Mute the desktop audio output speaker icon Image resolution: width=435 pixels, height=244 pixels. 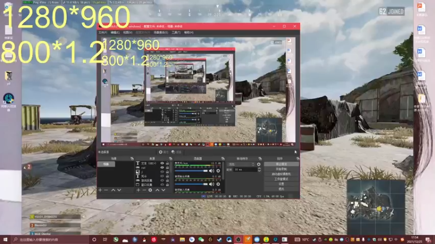pos(212,184)
